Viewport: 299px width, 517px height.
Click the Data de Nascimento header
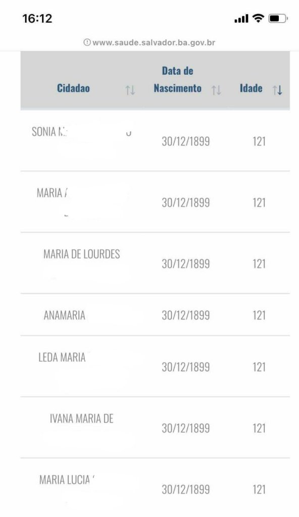coord(178,79)
